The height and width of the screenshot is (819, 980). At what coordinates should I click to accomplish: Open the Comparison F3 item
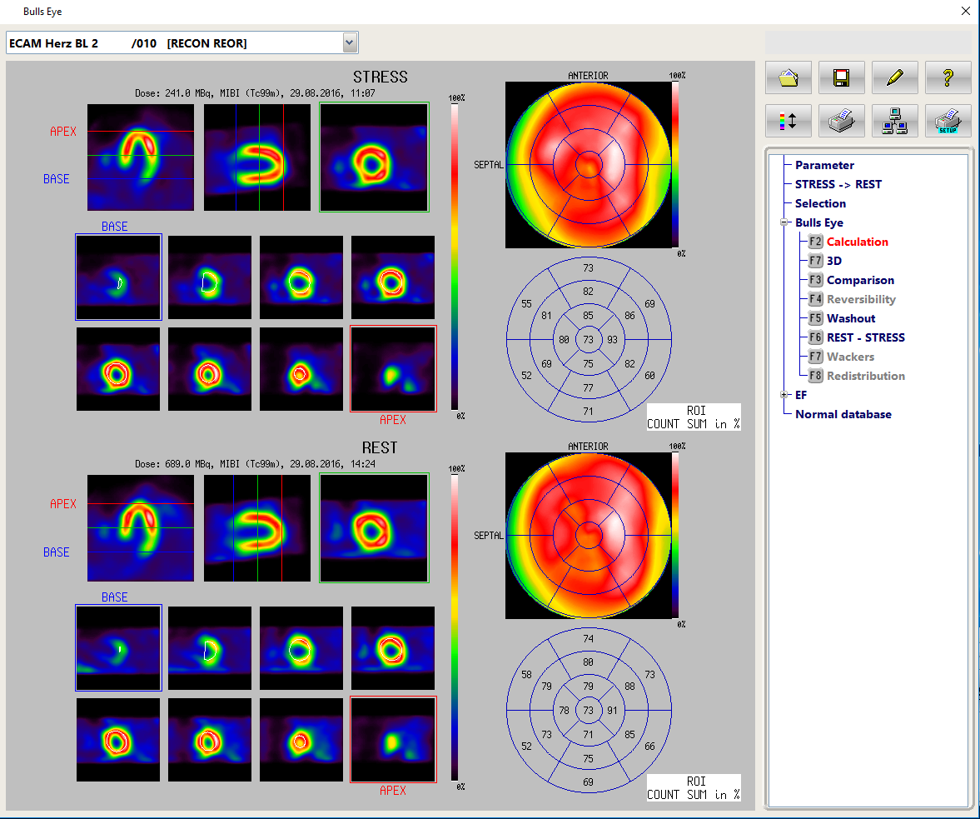pos(860,280)
